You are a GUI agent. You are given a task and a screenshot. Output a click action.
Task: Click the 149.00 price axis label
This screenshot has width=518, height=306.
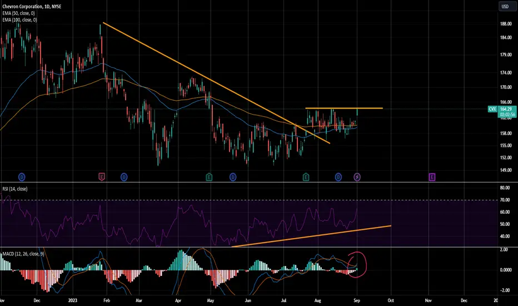coord(506,170)
